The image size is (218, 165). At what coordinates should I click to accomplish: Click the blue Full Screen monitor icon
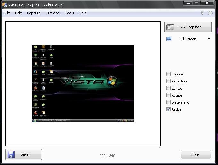tap(169, 39)
